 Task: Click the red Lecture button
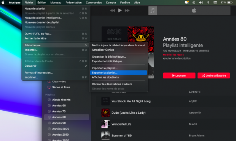point(179,75)
